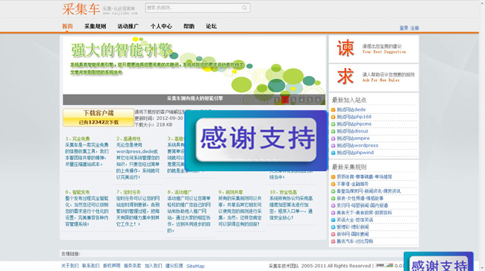Image resolution: width=485 pixels, height=271 pixels.
Task: Open the 测试网站discuz link
Action: (x=352, y=131)
